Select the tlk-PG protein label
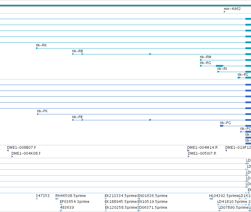The image size is (251, 212). click(225, 123)
